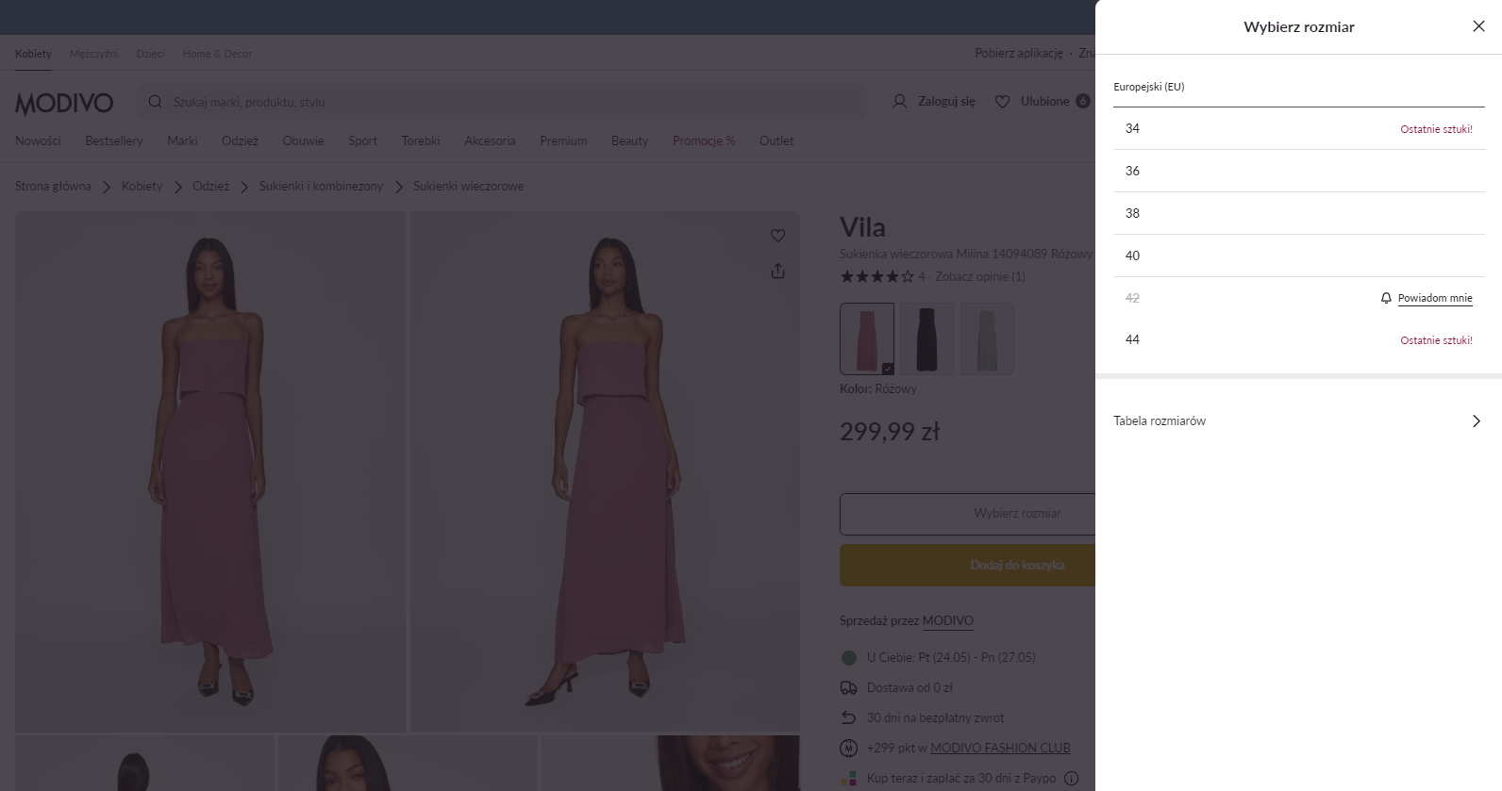1502x791 pixels.
Task: Go to Sukienki wieczorowe breadcrumb
Action: coord(468,187)
